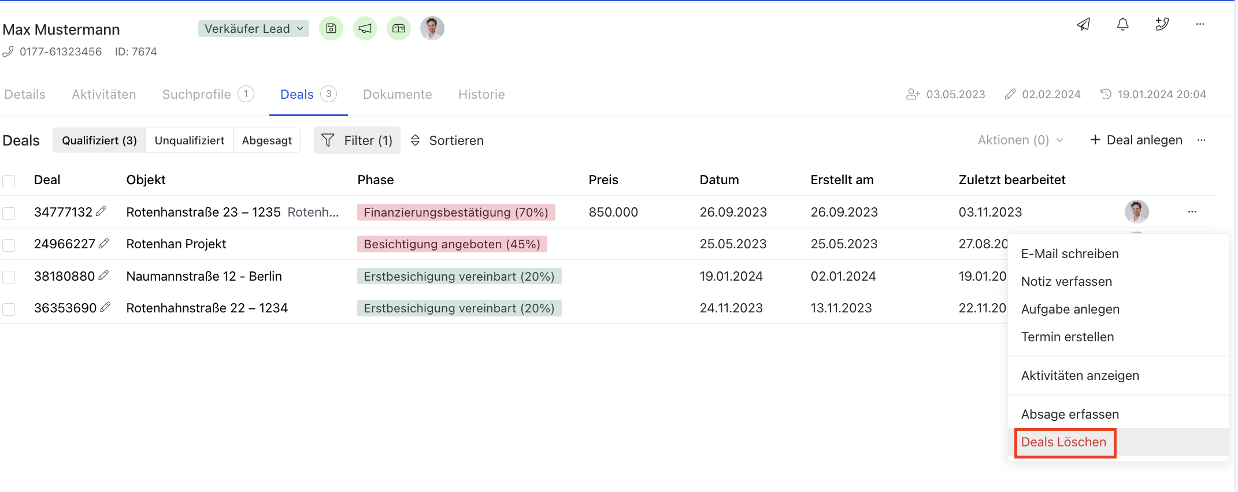Open the Filter (1) options
Screen dimensions: 1238x492
[357, 140]
